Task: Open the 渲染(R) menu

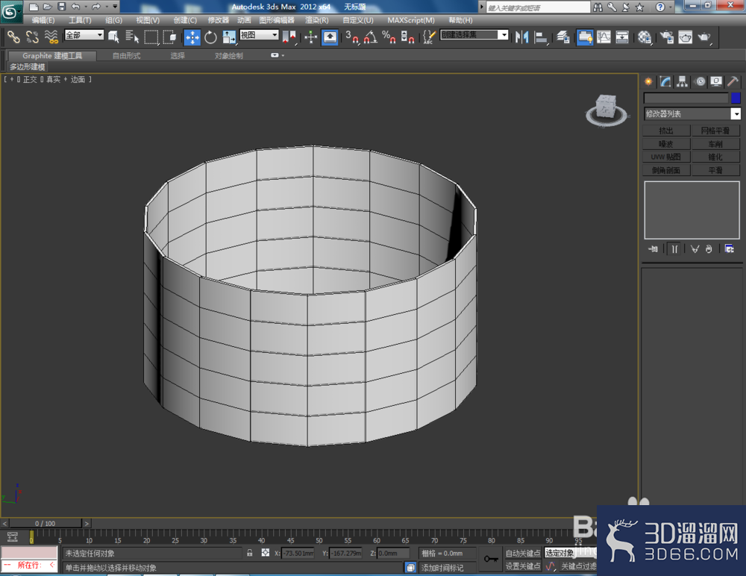Action: pos(317,20)
